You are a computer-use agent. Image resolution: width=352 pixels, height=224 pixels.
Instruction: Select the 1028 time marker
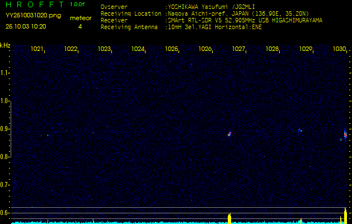click(272, 49)
